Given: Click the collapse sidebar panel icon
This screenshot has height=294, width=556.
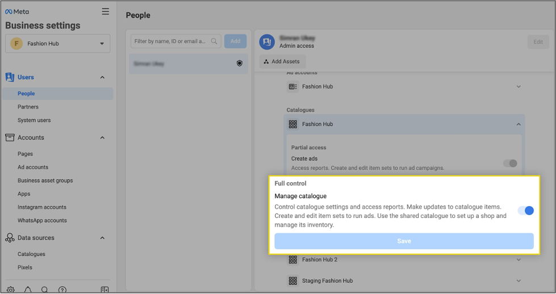Looking at the screenshot, I should [x=104, y=289].
